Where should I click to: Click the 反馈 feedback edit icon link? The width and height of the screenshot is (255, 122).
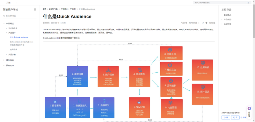click(x=243, y=117)
